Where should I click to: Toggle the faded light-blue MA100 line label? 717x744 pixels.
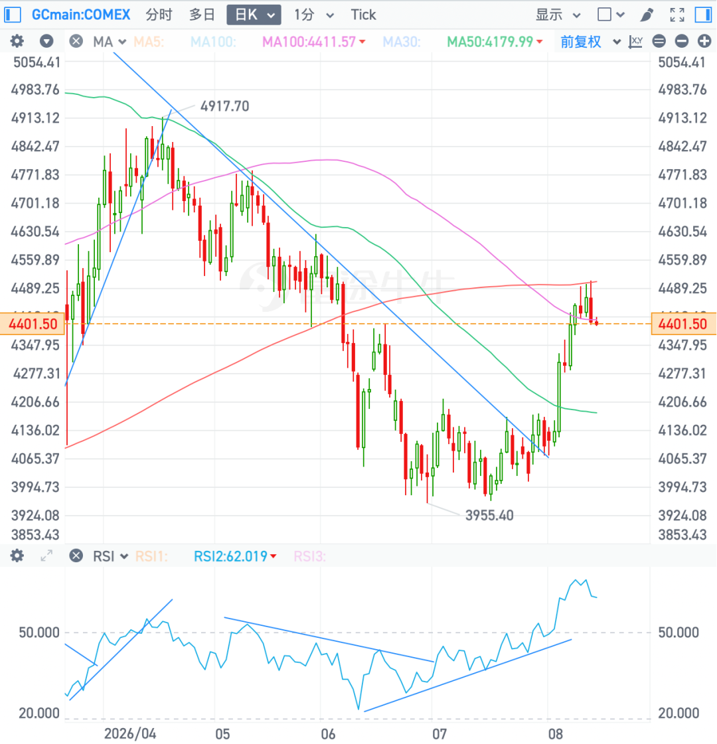click(213, 42)
